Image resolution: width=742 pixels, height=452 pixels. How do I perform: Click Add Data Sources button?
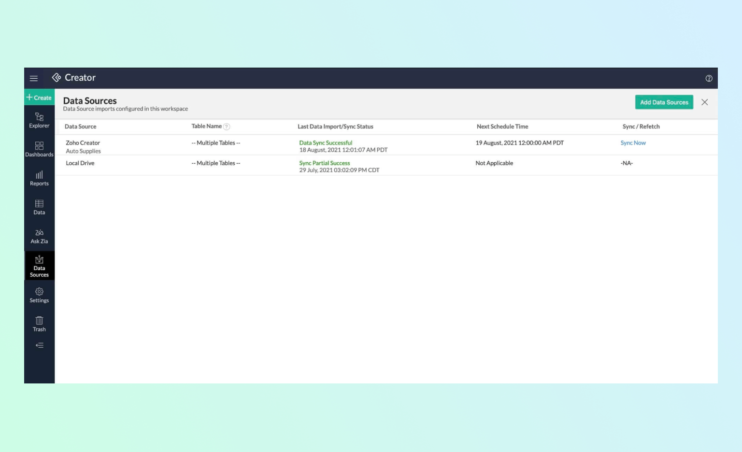point(664,102)
